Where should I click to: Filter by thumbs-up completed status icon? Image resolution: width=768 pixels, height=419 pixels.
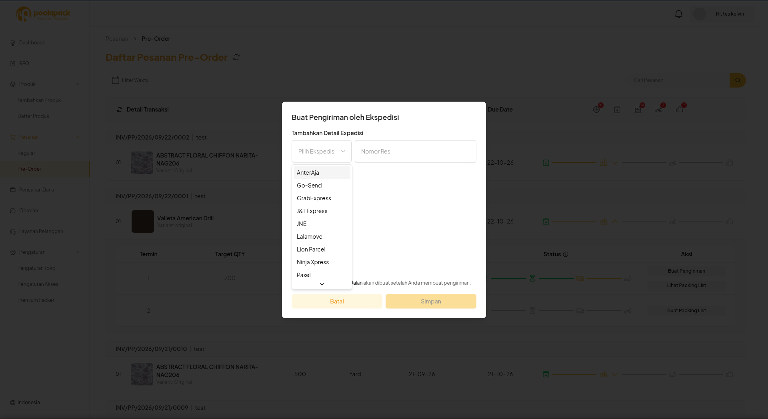pyautogui.click(x=680, y=110)
